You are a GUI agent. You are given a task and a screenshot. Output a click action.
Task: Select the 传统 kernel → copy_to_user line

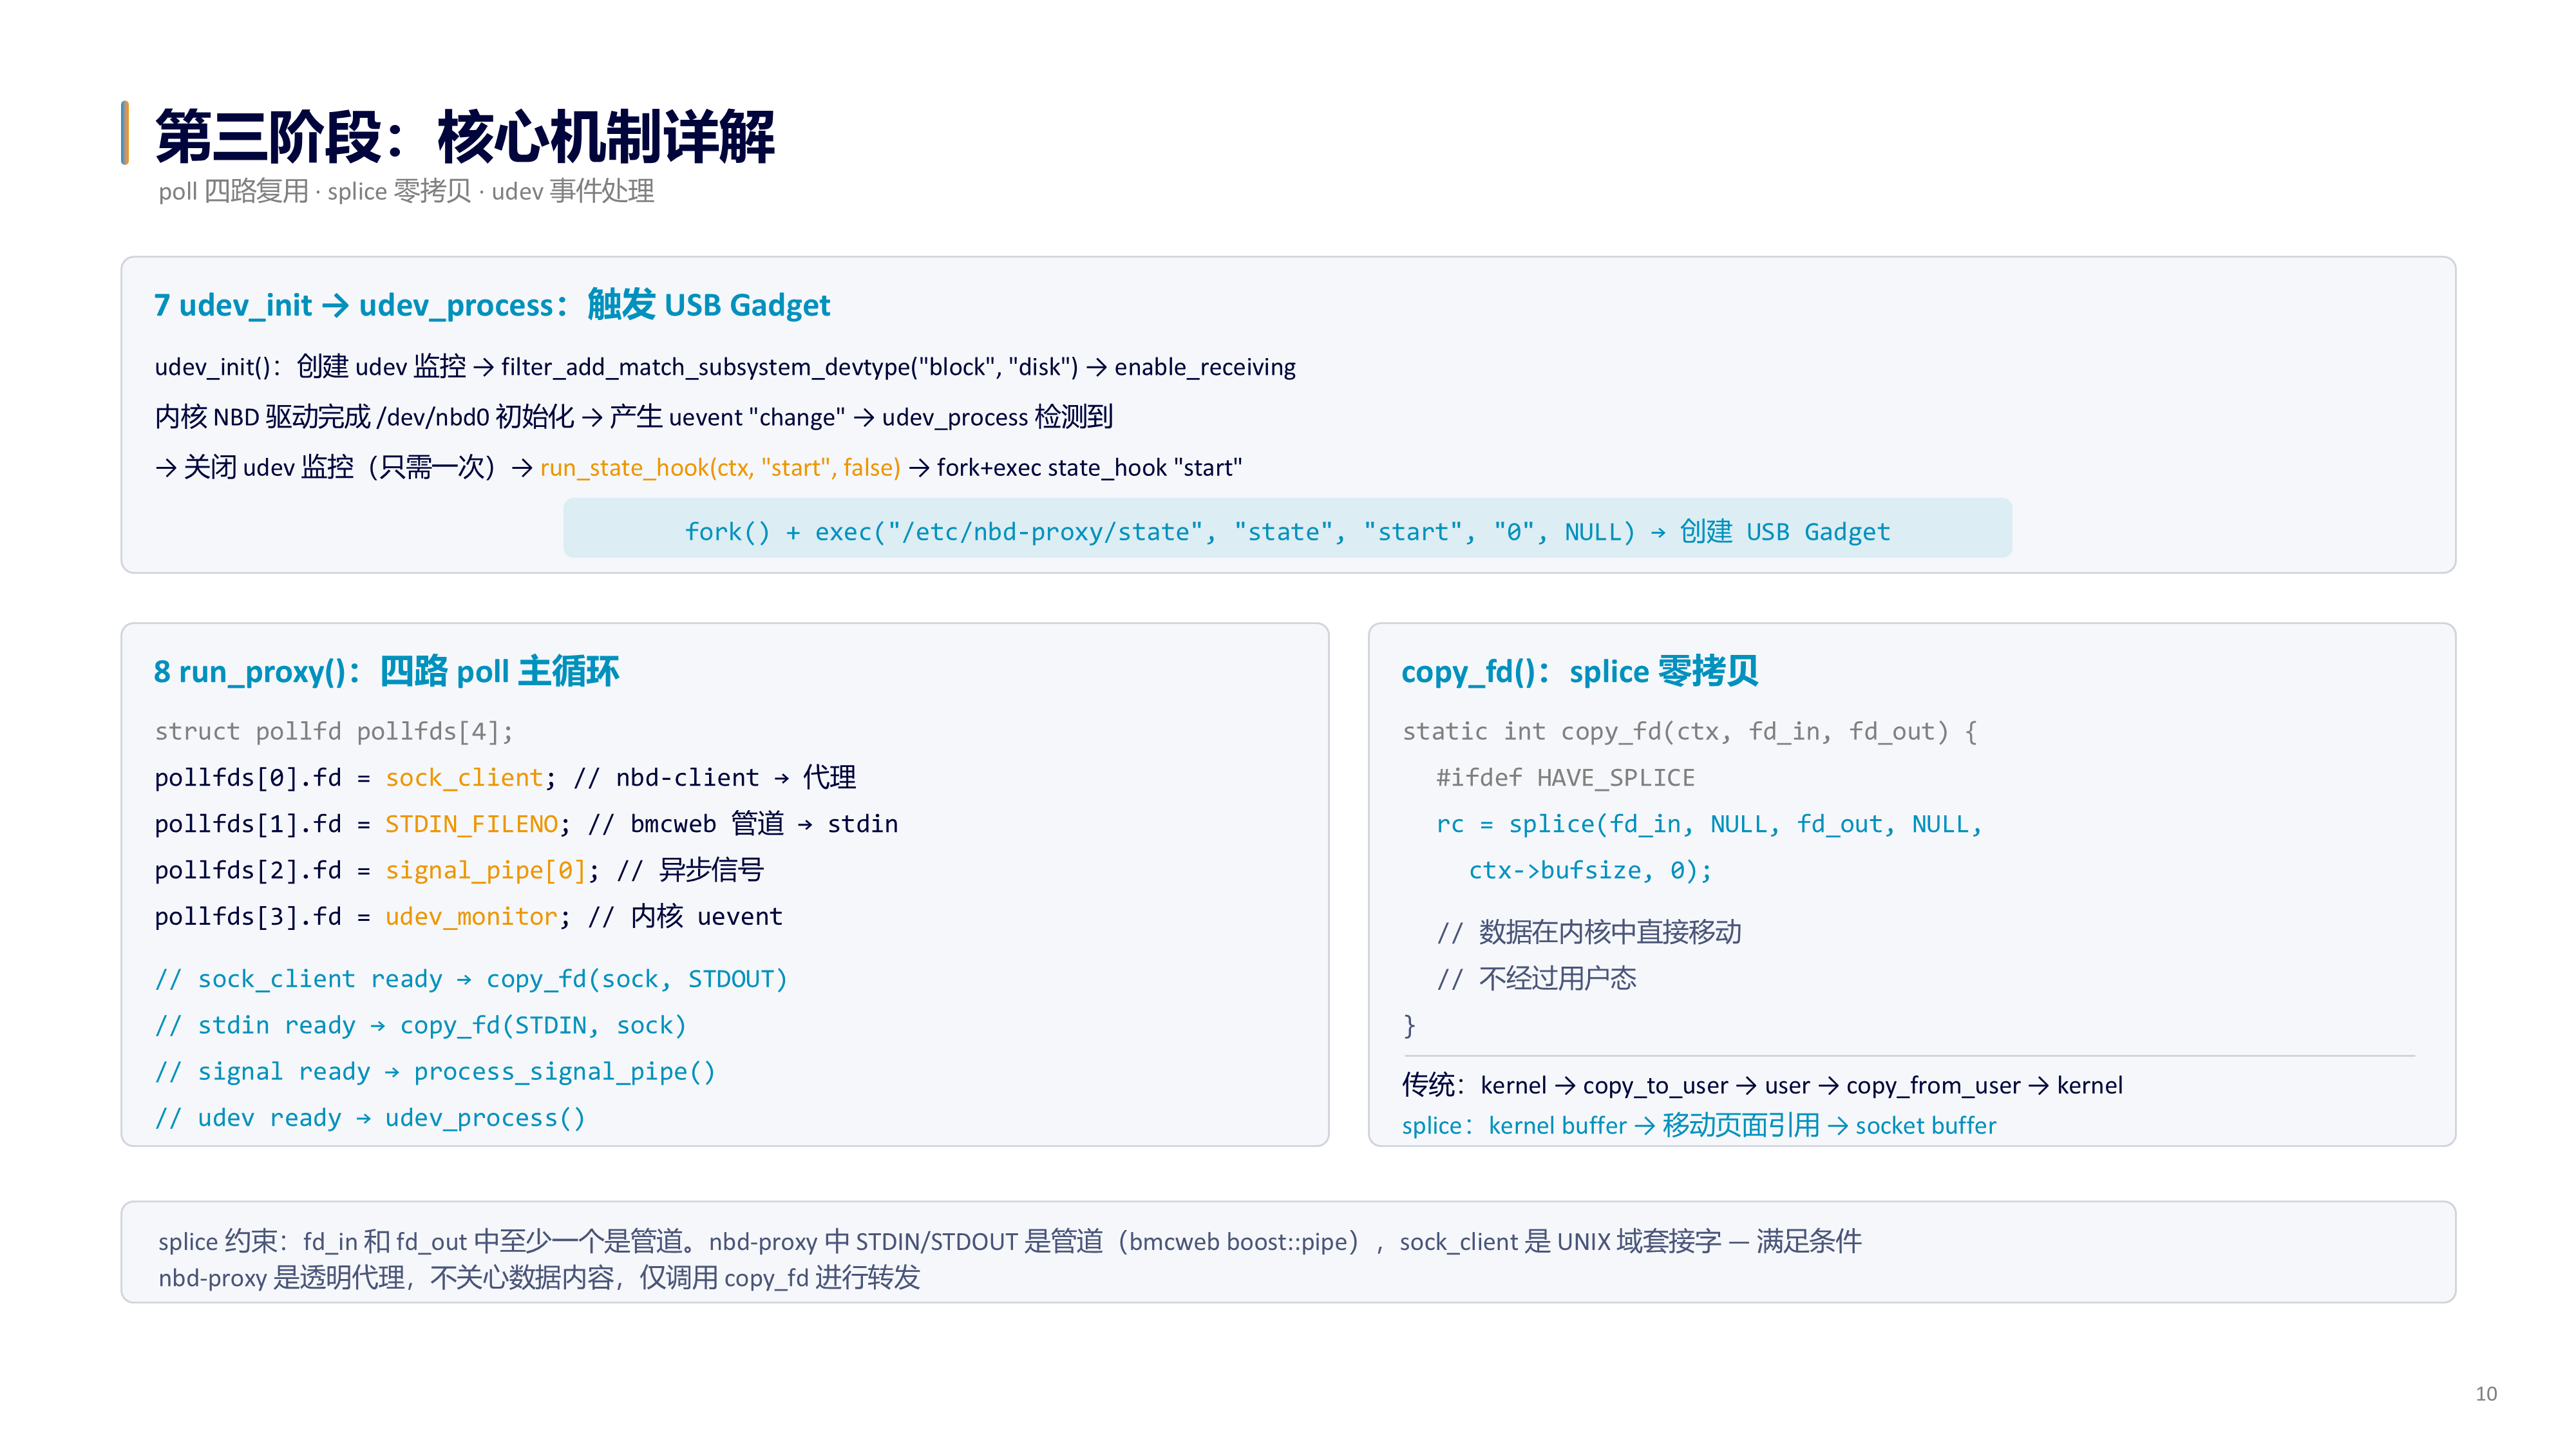1762,1086
